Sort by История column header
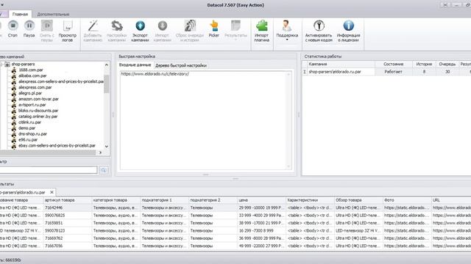The width and height of the screenshot is (471, 264). coord(424,64)
